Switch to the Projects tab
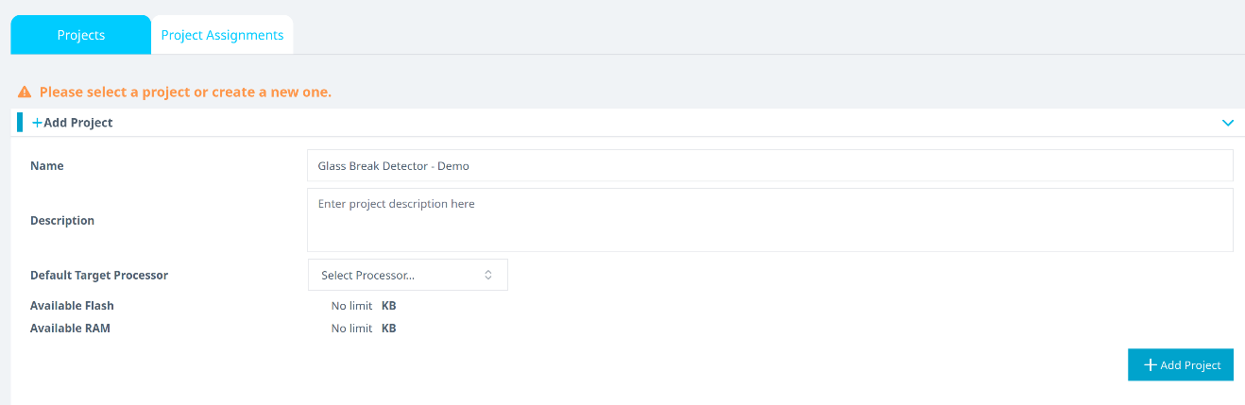The width and height of the screenshot is (1245, 405). [x=80, y=35]
